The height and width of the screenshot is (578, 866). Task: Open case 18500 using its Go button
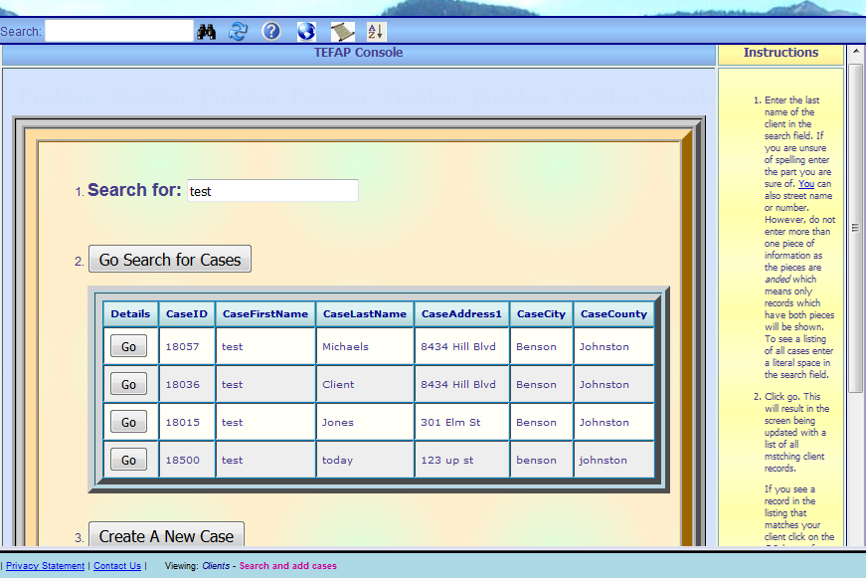128,460
